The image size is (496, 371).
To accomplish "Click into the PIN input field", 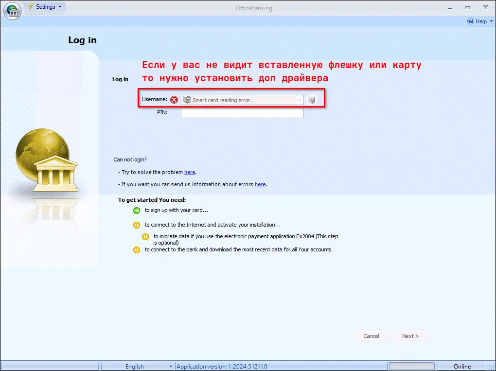I will (242, 113).
